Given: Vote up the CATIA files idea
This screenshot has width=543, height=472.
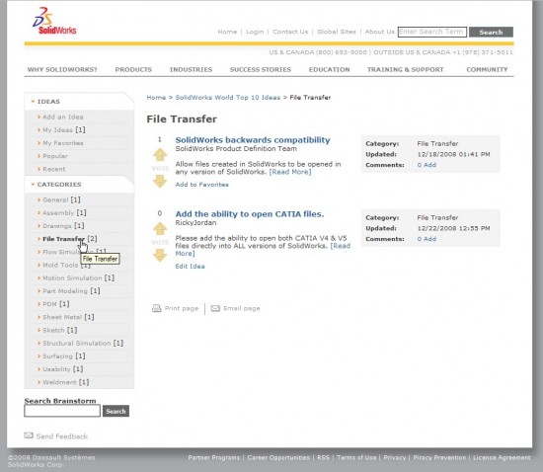Looking at the screenshot, I should pos(160,228).
